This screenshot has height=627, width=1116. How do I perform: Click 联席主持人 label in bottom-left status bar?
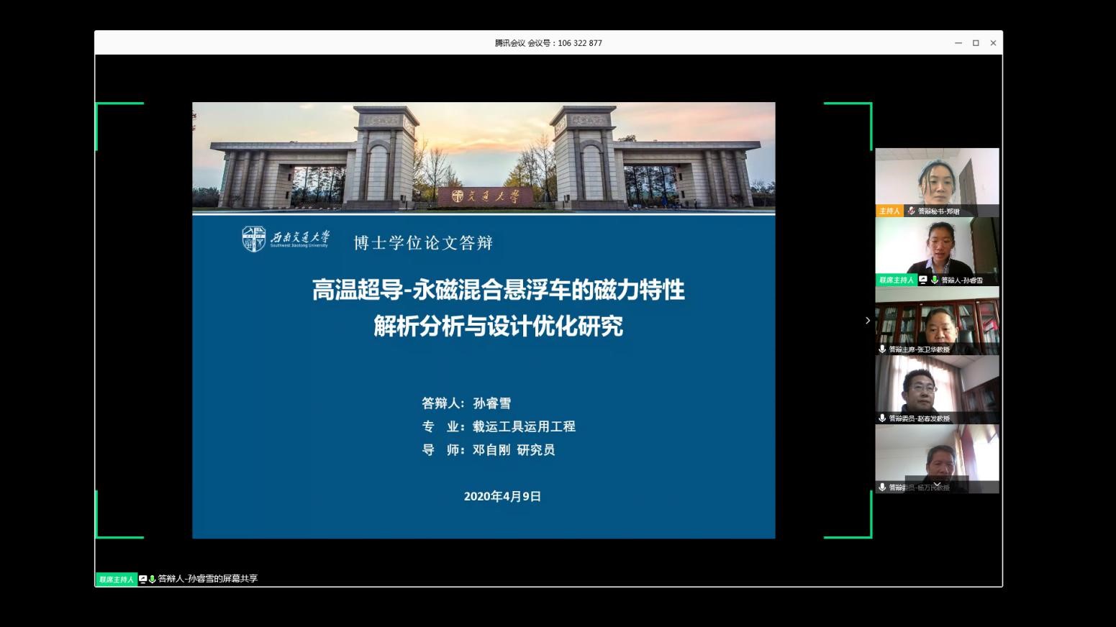pos(117,579)
